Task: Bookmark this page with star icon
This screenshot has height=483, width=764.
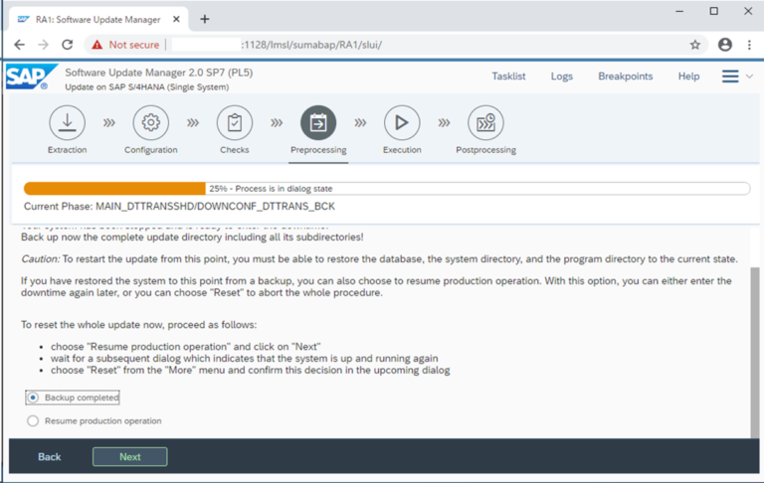Action: point(695,45)
